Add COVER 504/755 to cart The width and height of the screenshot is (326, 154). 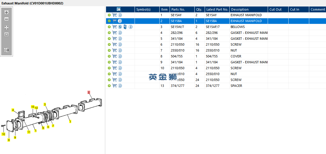point(114,56)
